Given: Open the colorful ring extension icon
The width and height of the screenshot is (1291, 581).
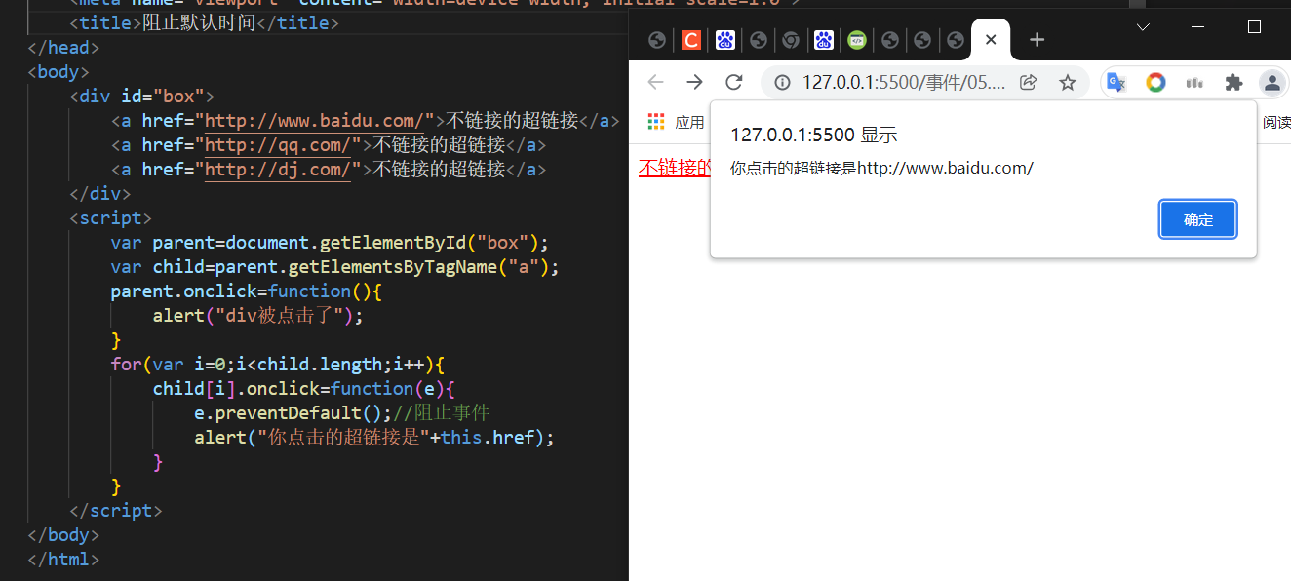Looking at the screenshot, I should 1155,83.
